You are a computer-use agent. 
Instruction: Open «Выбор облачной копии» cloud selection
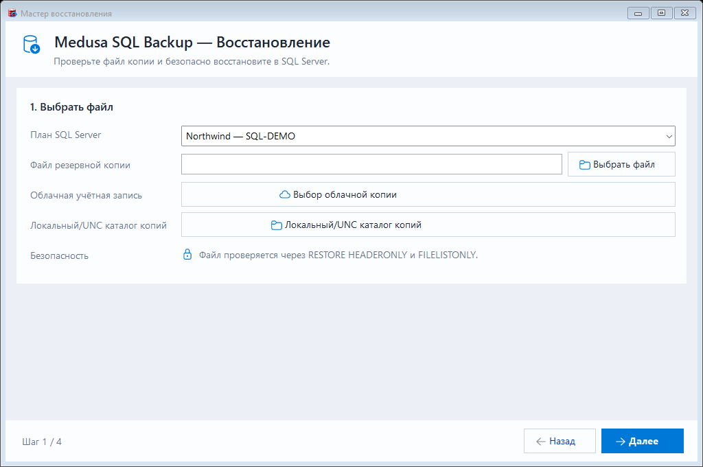pyautogui.click(x=428, y=194)
